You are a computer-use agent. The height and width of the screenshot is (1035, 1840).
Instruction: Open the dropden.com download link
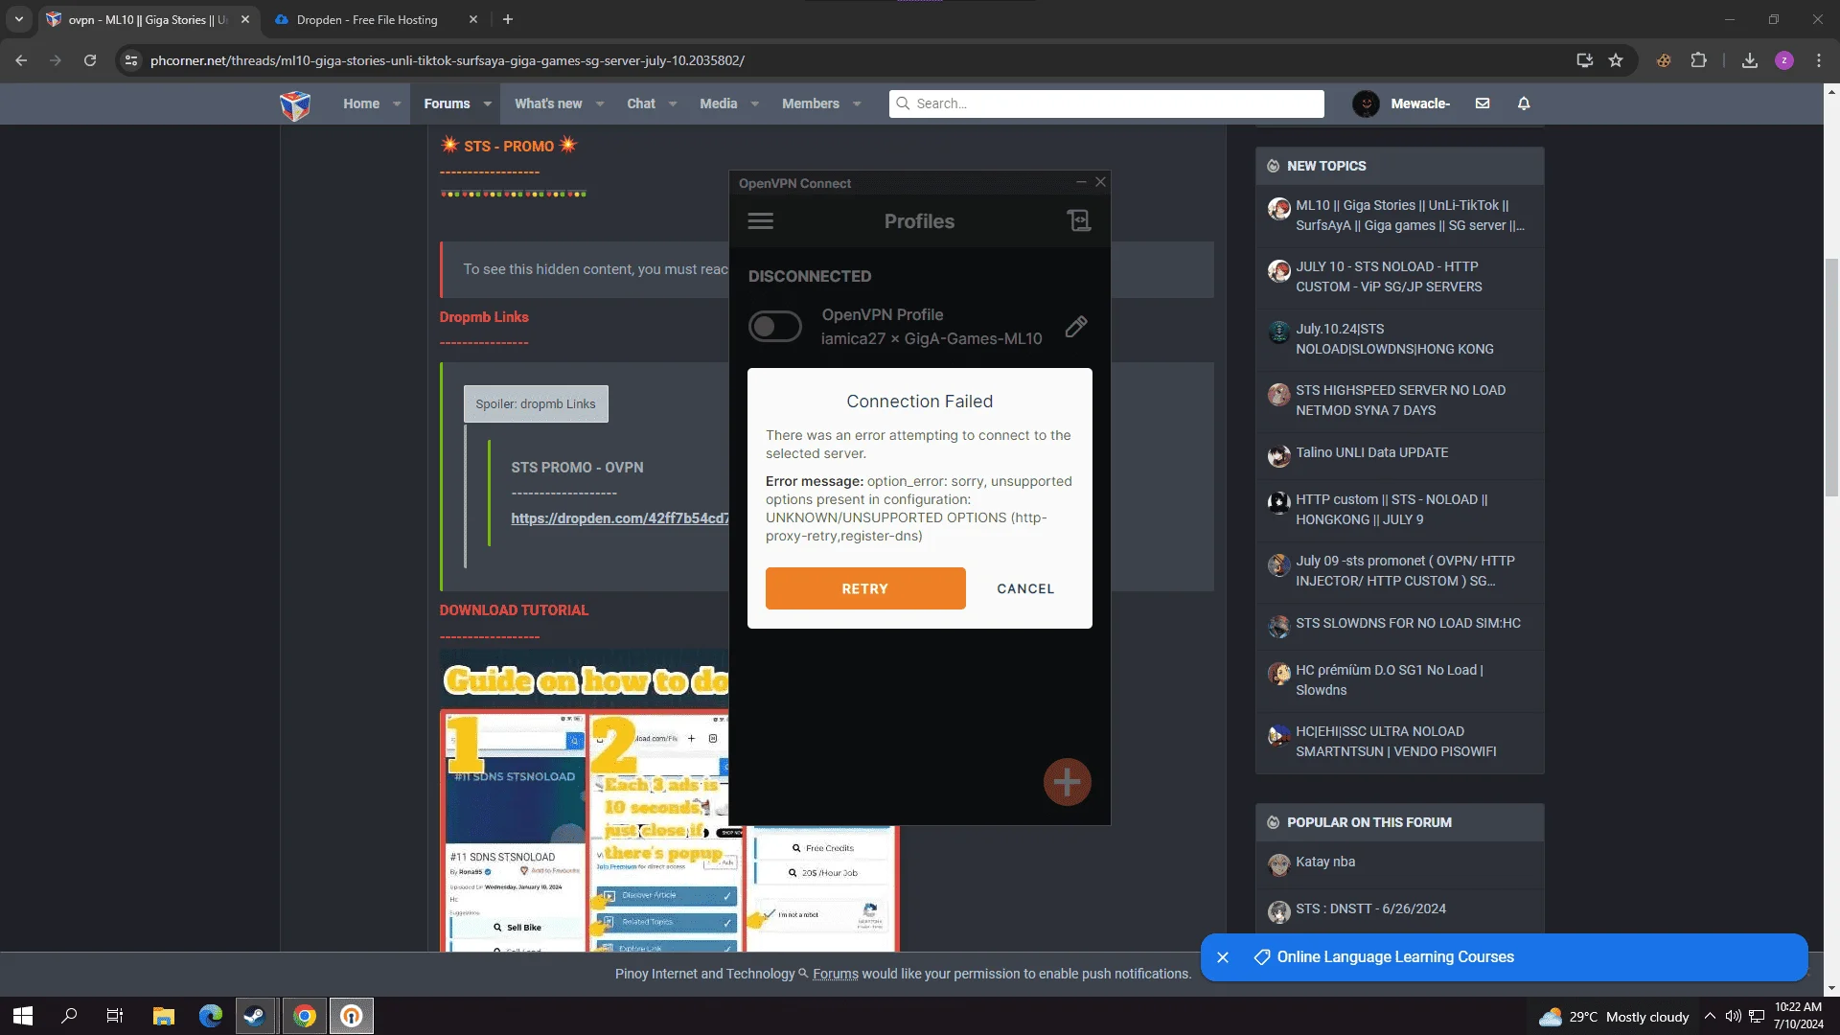[619, 518]
